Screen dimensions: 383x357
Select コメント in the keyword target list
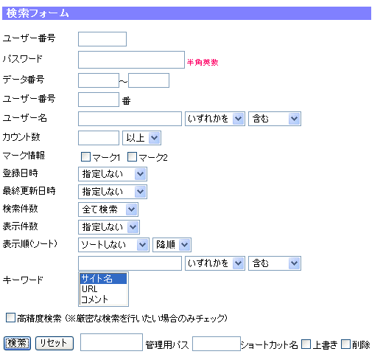tap(103, 299)
